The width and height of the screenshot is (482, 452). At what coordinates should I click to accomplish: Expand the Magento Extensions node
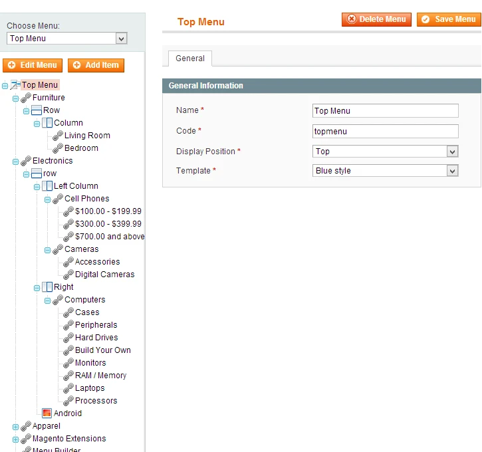16,439
